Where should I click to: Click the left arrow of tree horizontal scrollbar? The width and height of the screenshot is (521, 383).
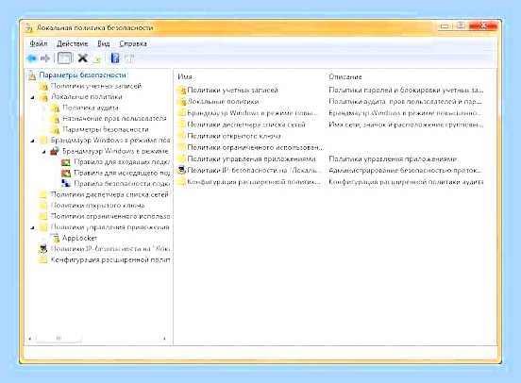[x=30, y=339]
